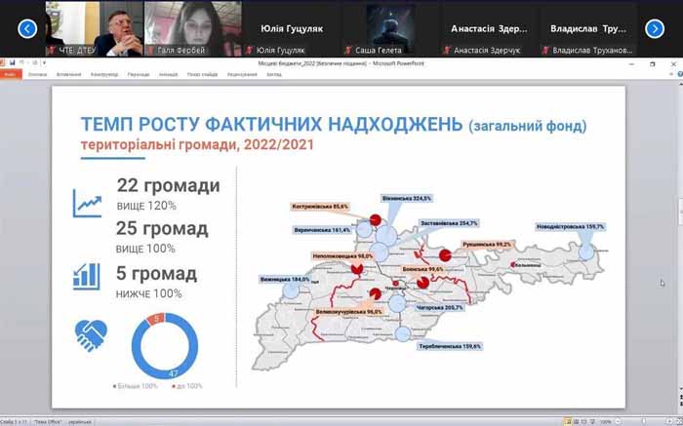
Task: Click the vertical scrollbar beside the slide
Action: click(679, 248)
